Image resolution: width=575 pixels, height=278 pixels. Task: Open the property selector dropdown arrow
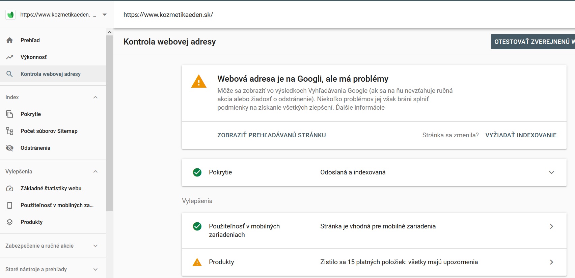[105, 15]
